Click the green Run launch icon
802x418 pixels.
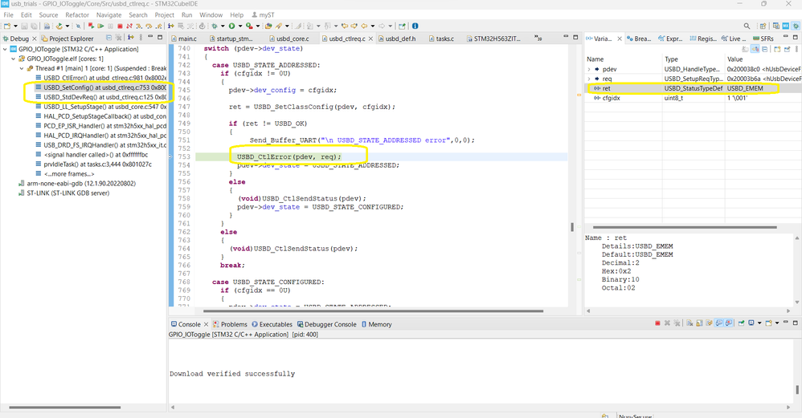pos(231,26)
